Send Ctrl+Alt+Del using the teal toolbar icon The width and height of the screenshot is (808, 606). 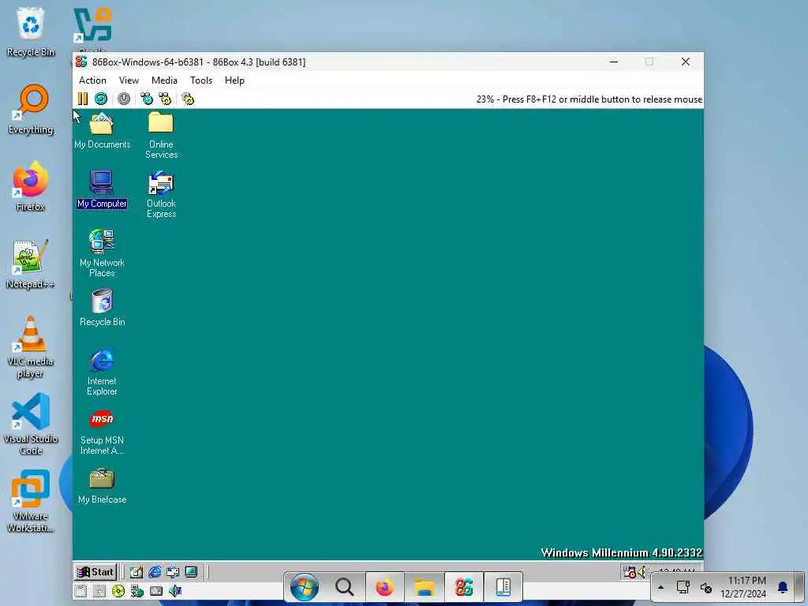pyautogui.click(x=147, y=99)
